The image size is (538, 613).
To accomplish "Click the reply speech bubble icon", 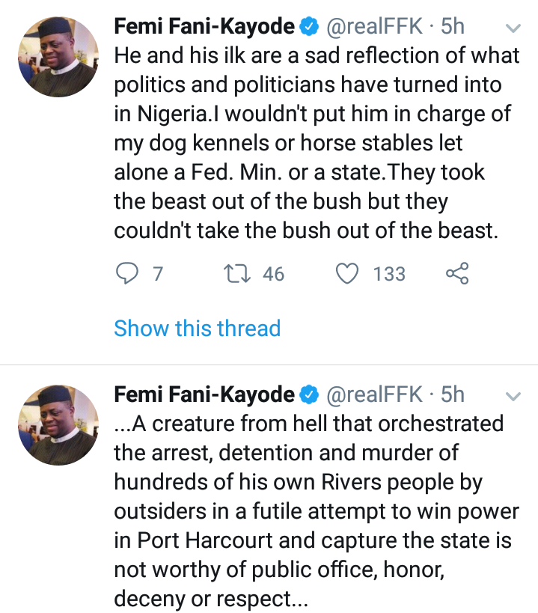I will pos(126,274).
